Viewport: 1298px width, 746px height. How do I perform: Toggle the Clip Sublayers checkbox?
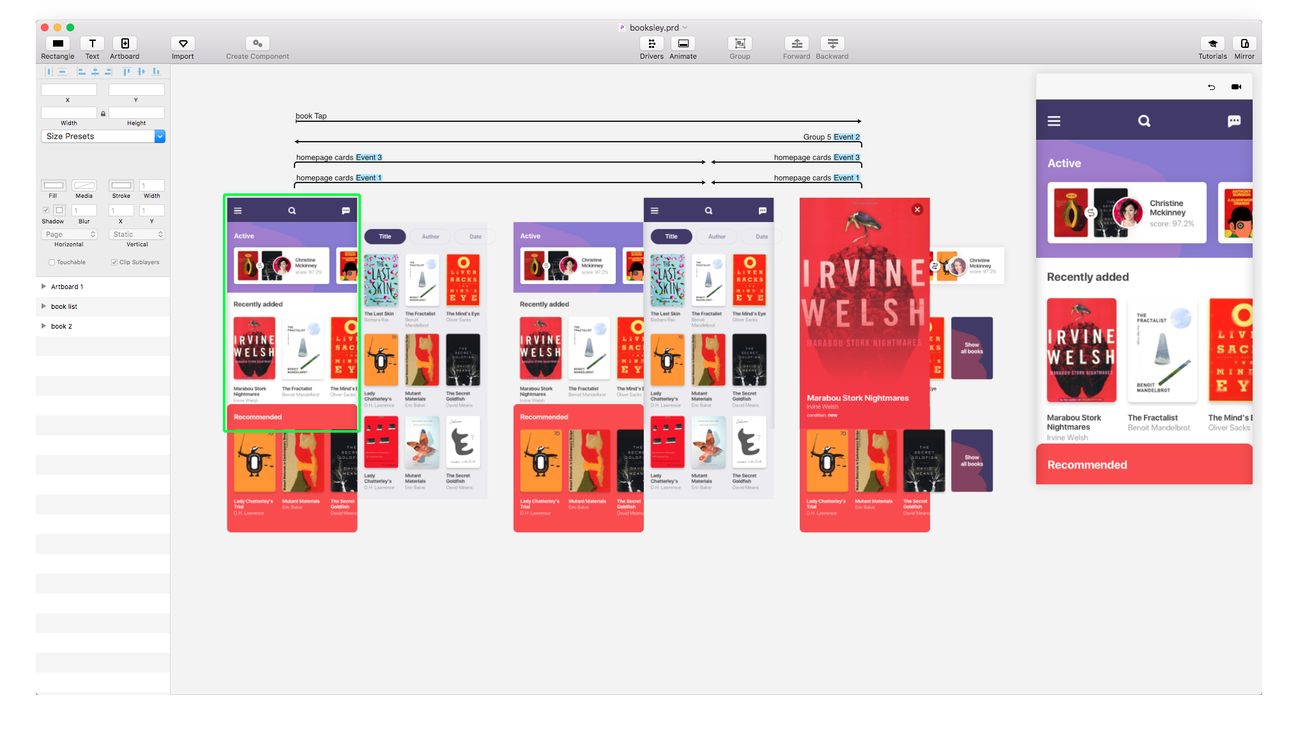(114, 262)
